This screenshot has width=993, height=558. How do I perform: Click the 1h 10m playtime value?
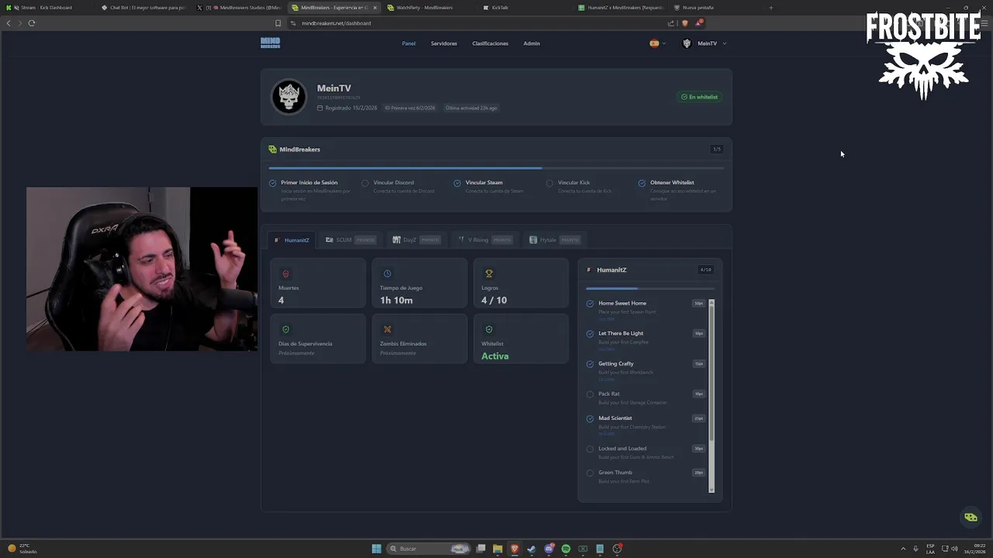click(x=396, y=300)
